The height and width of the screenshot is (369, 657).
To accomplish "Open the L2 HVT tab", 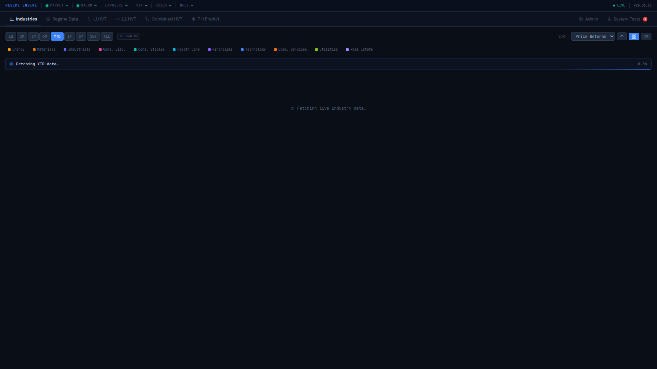I will pos(126,19).
